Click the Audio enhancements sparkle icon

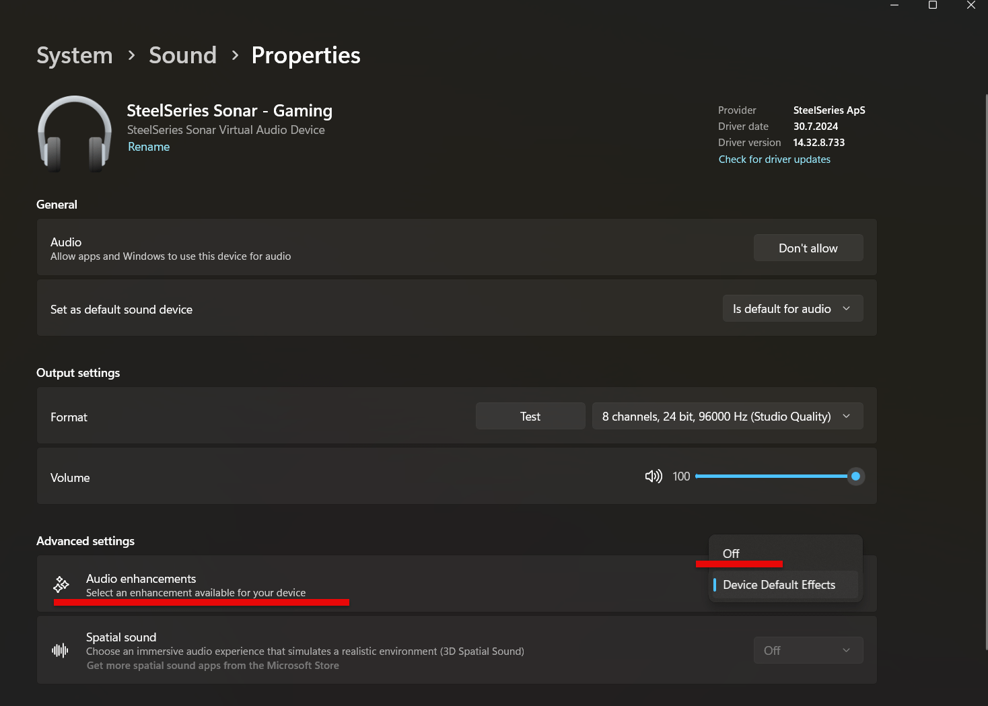pyautogui.click(x=61, y=584)
